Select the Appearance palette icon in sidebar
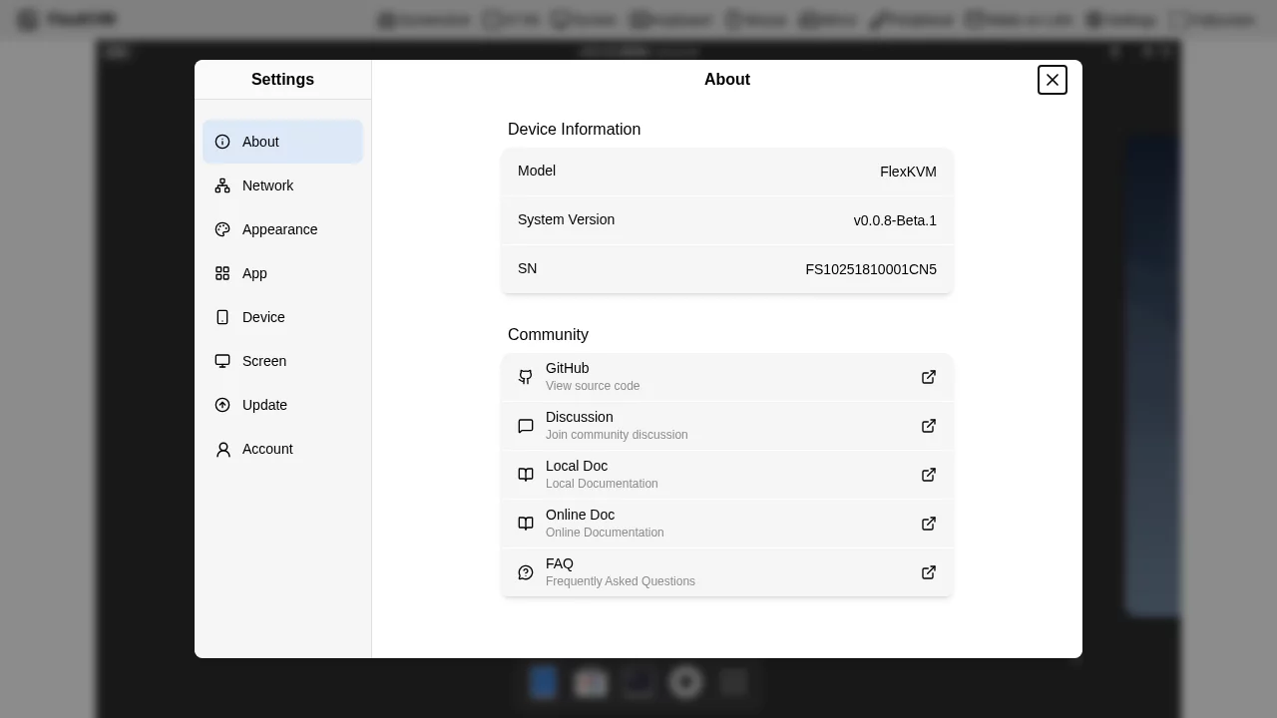The image size is (1277, 718). (222, 229)
